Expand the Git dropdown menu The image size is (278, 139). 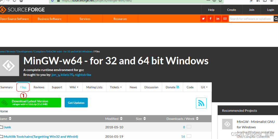[x=204, y=87]
